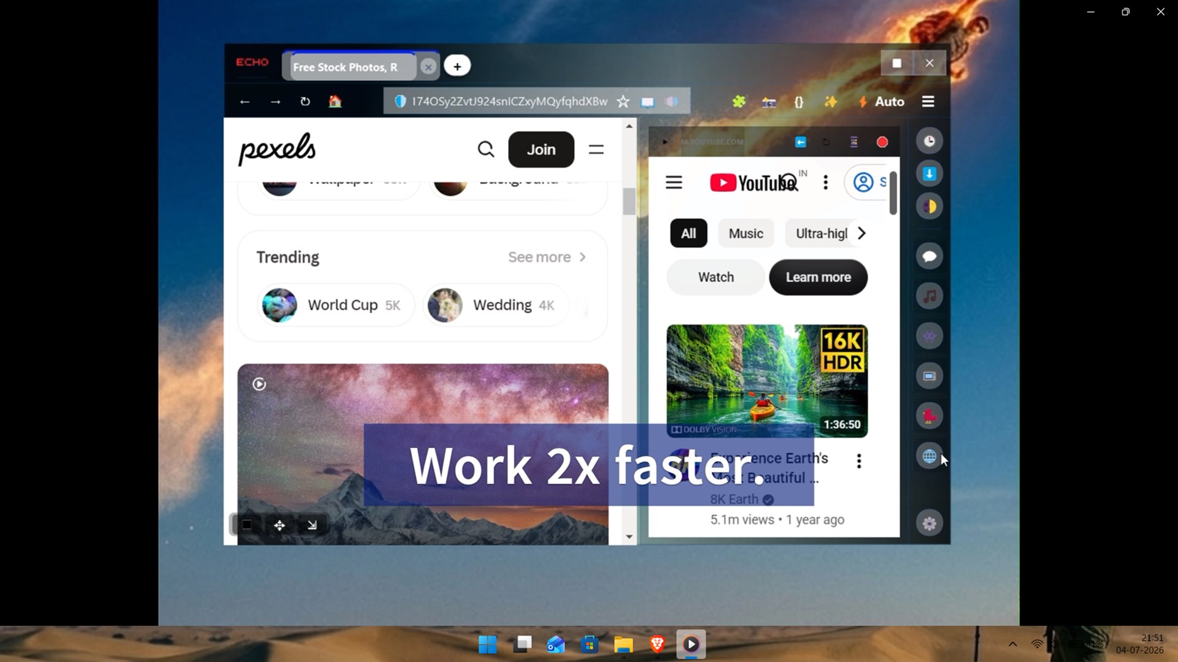The image size is (1178, 662).
Task: Click the half-moon theme icon in sidebar
Action: 930,207
